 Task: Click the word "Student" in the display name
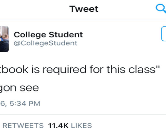[65, 35]
